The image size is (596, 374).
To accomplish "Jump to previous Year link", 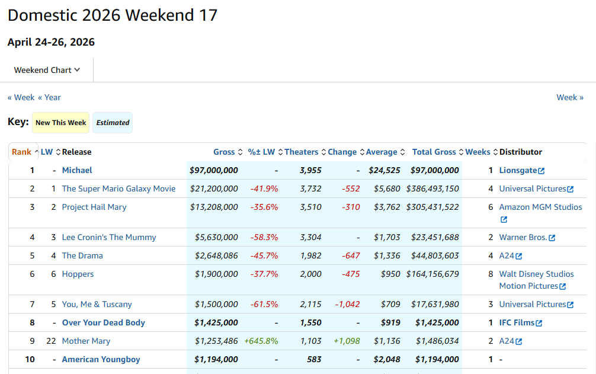I will [x=49, y=97].
